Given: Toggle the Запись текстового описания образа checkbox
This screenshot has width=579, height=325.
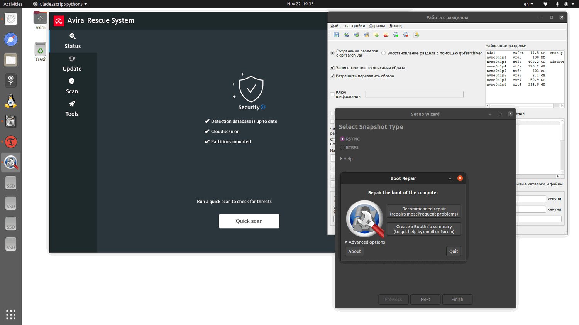Looking at the screenshot, I should pyautogui.click(x=332, y=68).
